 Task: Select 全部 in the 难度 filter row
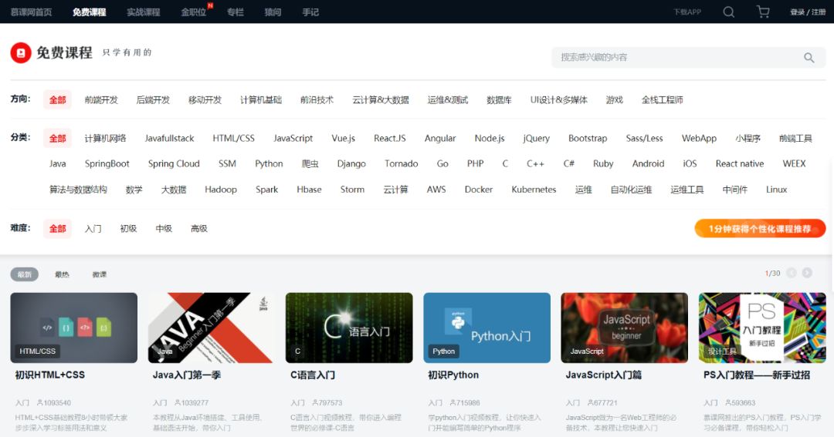point(57,229)
